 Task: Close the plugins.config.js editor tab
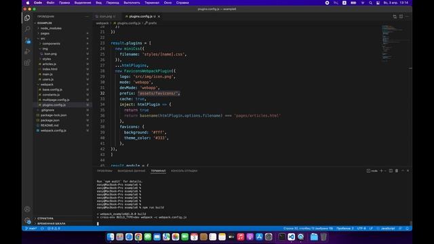pyautogui.click(x=159, y=16)
